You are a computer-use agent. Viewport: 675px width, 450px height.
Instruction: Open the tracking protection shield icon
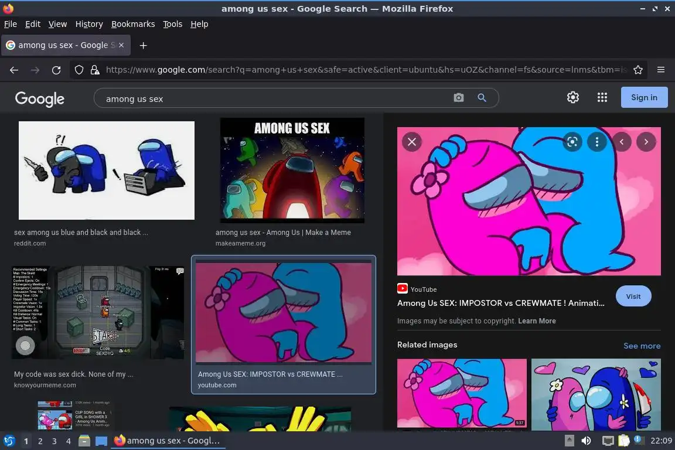79,70
